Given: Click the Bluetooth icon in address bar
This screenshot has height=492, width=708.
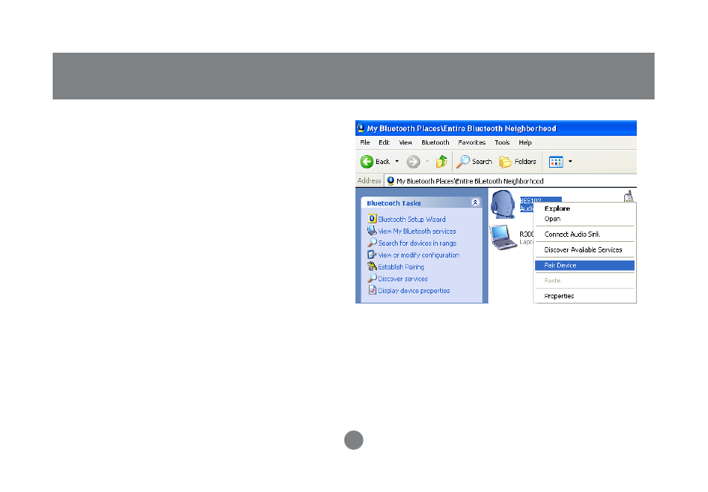Looking at the screenshot, I should tap(390, 180).
